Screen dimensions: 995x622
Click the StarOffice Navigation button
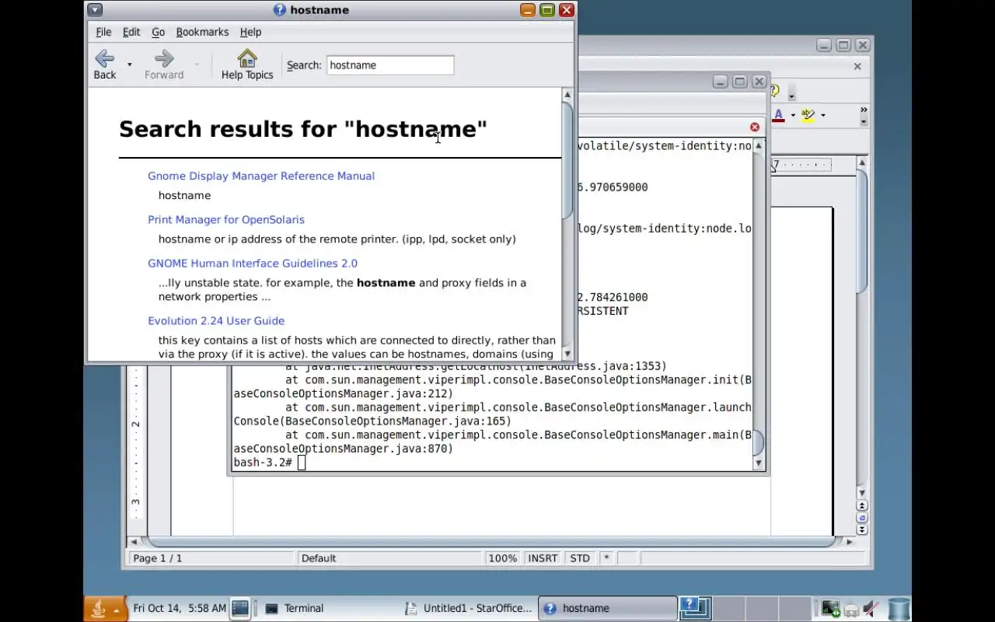click(862, 518)
